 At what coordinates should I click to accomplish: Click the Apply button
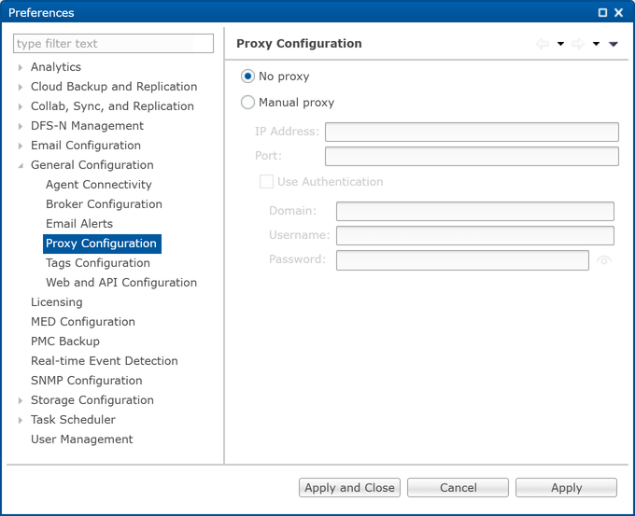(x=566, y=488)
